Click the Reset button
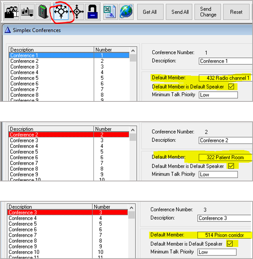 pos(236,12)
